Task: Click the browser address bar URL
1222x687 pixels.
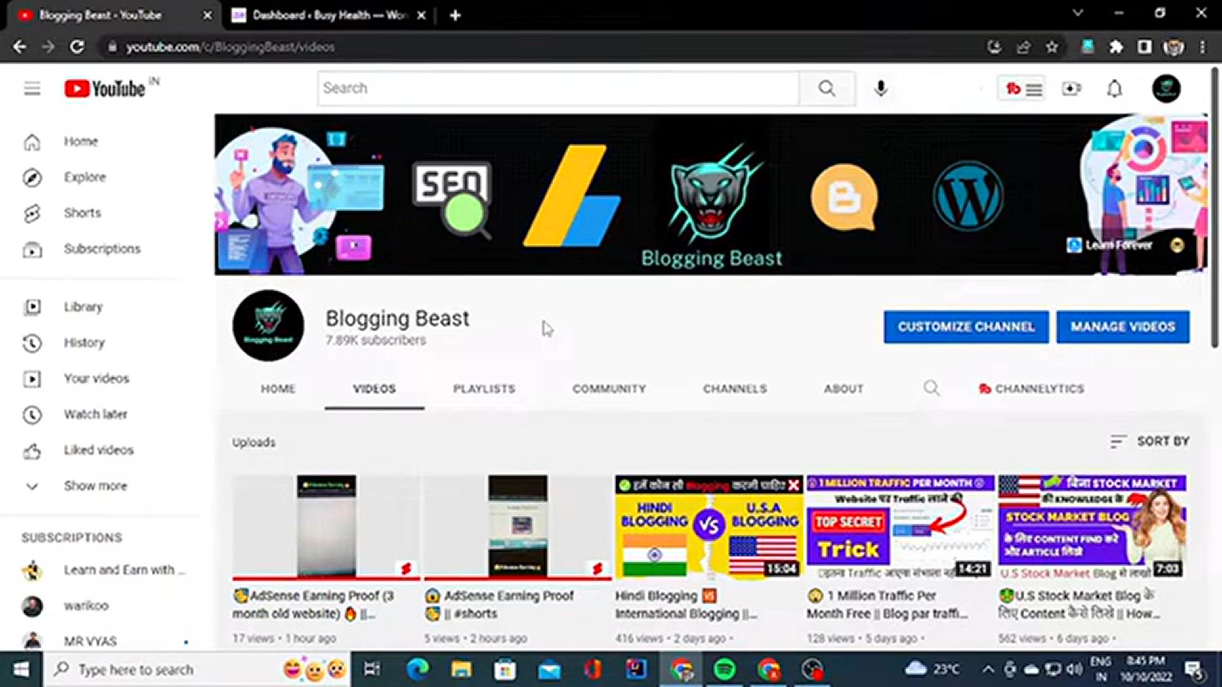Action: [x=230, y=47]
